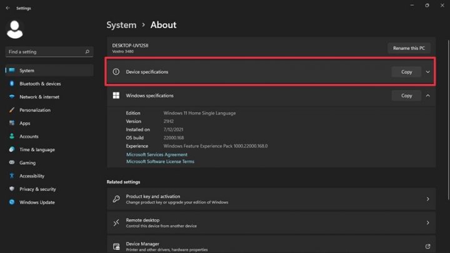Type in the Find a setting field
The width and height of the screenshot is (450, 253).
44,52
